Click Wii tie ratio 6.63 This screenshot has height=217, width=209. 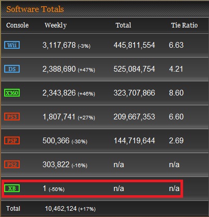[176, 45]
